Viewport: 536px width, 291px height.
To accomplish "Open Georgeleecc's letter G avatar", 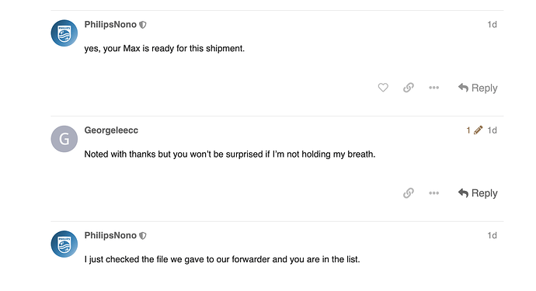I will [64, 139].
